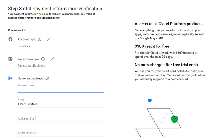
Task: Open Name and address info icon
Action: (47, 78)
